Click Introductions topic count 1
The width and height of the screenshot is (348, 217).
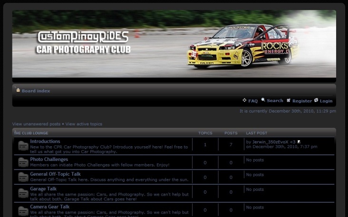pos(205,145)
